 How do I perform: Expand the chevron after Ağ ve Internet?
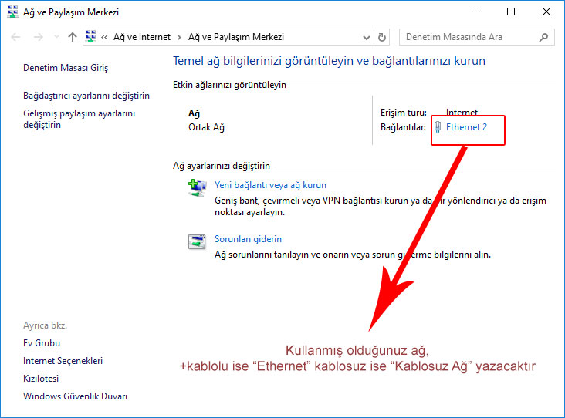point(179,37)
